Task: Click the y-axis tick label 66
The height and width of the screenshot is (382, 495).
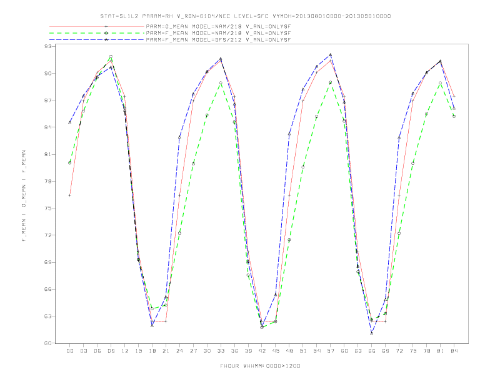Action: click(x=49, y=290)
